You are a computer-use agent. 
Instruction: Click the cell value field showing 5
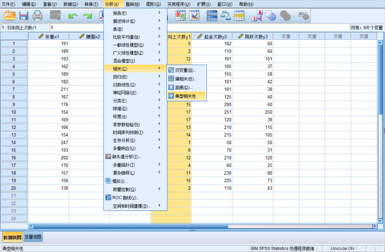[199, 28]
